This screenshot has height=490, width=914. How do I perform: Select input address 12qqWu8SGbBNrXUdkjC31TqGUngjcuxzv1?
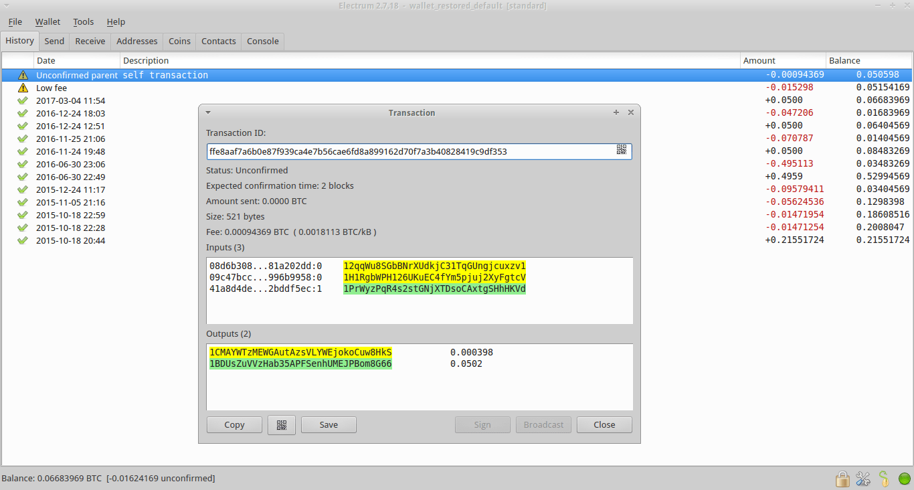tap(434, 266)
